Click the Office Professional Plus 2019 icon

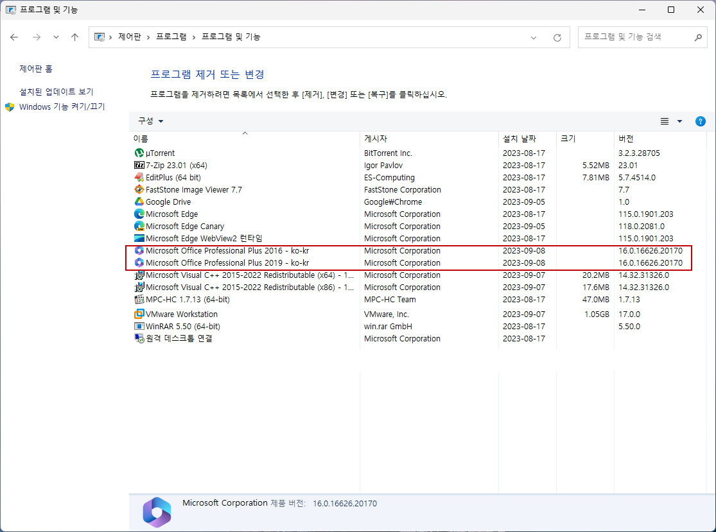click(x=139, y=263)
